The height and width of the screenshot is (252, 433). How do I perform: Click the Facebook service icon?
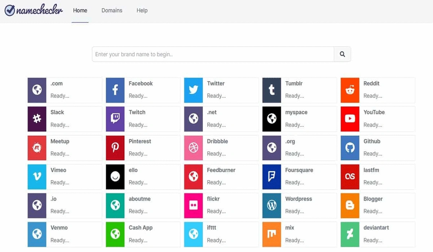click(x=115, y=90)
